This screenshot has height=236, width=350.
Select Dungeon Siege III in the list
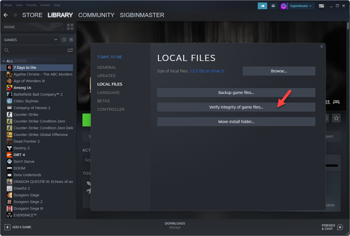coord(29,209)
